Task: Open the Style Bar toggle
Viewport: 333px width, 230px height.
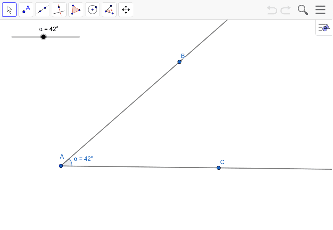Action: (x=324, y=27)
